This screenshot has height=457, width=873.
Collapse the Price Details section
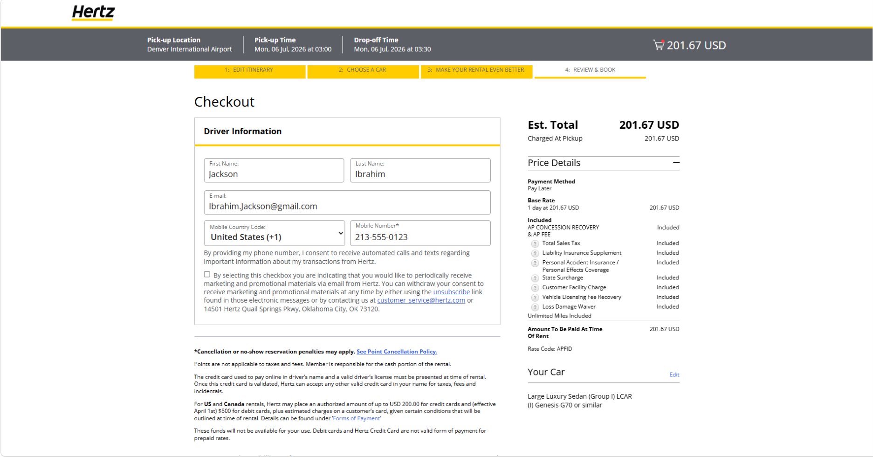click(x=676, y=163)
